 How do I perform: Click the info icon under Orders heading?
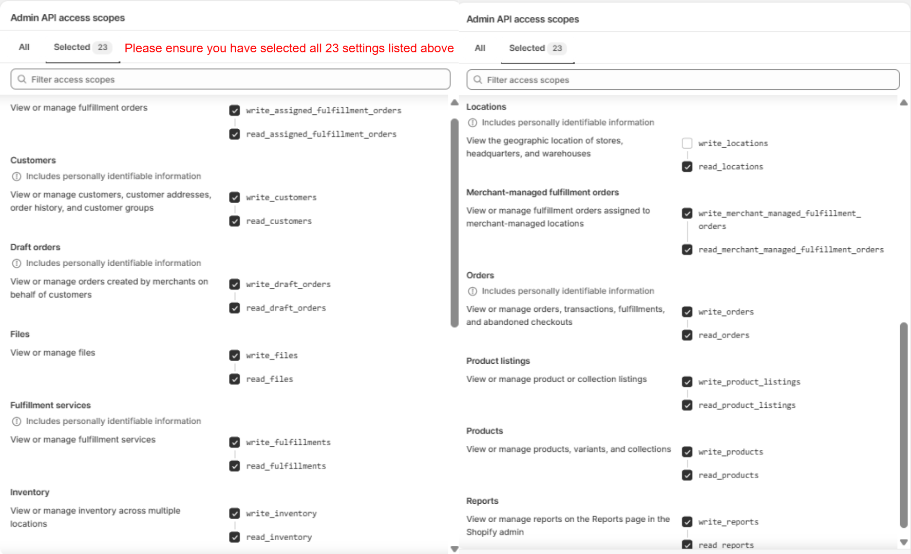(472, 291)
